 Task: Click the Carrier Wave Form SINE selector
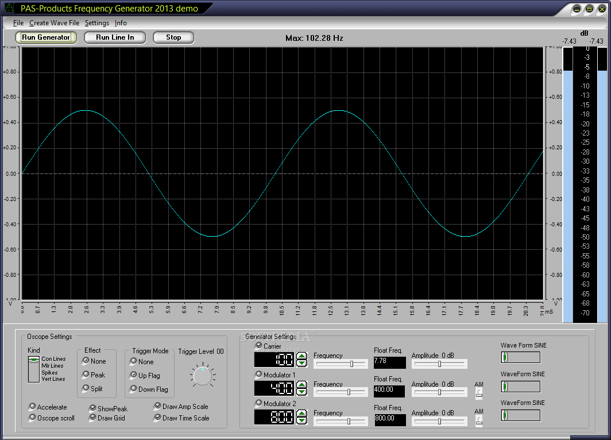coord(521,357)
